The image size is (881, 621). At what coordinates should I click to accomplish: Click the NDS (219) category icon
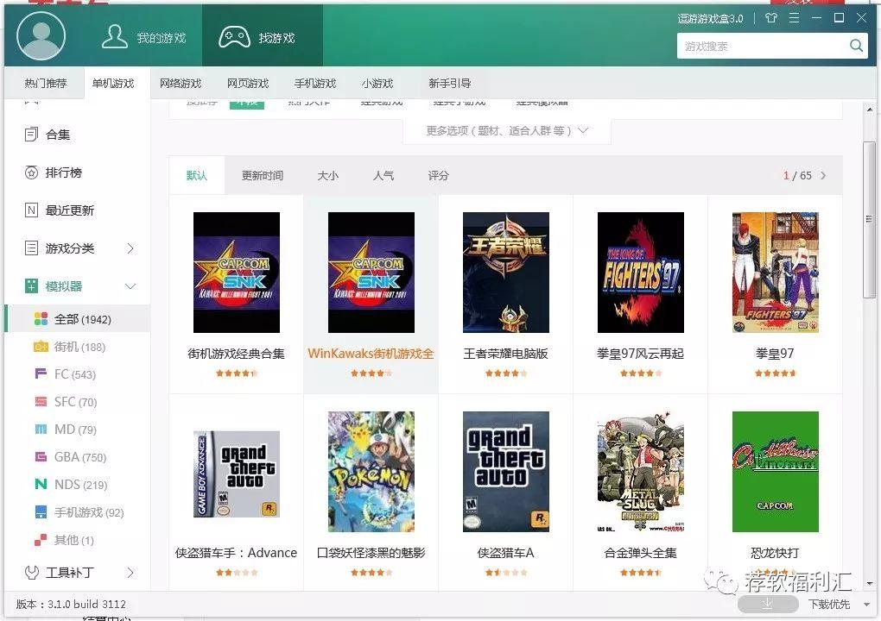[x=41, y=484]
